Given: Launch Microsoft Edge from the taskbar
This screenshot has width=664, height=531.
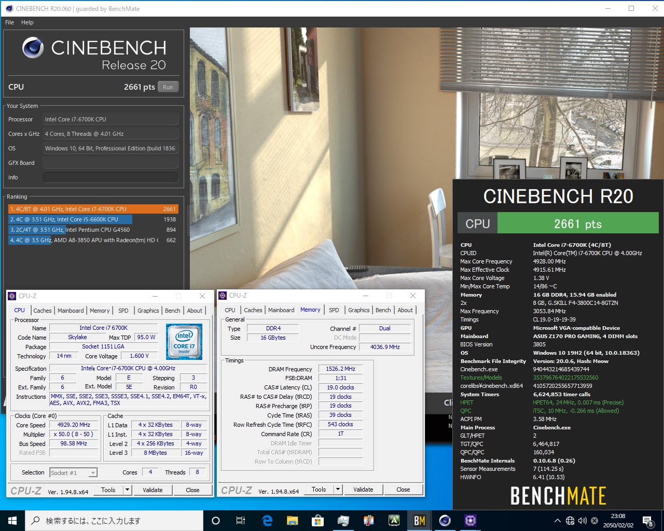Looking at the screenshot, I should [267, 521].
